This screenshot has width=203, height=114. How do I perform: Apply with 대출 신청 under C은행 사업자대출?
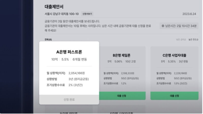[174, 96]
